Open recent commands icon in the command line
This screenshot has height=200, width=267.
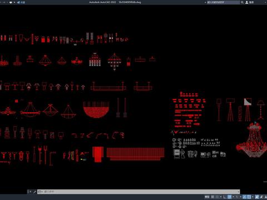click(x=40, y=192)
